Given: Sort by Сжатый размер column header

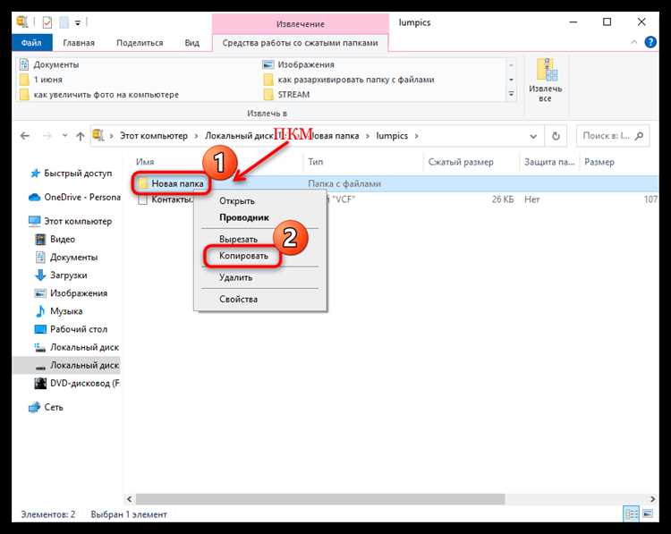Looking at the screenshot, I should (461, 162).
